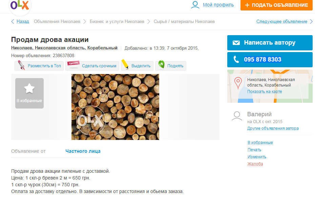Go back with the Назад chevron

click(13, 22)
